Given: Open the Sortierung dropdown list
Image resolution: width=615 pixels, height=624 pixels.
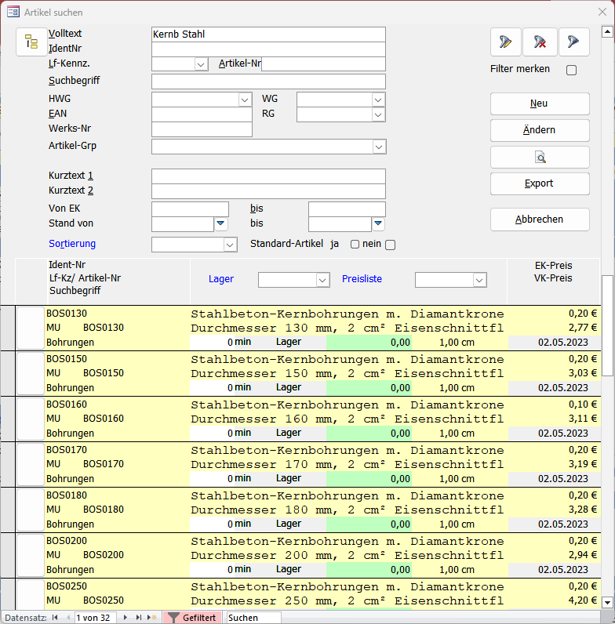Looking at the screenshot, I should tap(230, 245).
